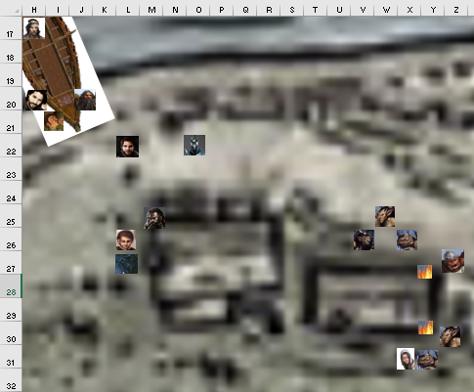Image resolution: width=474 pixels, height=392 pixels.
Task: Click the fire icon in row 30
Action: [426, 327]
